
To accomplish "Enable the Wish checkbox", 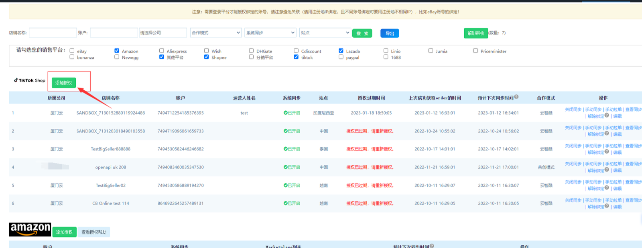I will pyautogui.click(x=207, y=51).
